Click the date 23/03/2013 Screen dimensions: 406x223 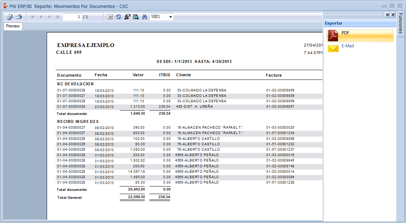(x=104, y=107)
